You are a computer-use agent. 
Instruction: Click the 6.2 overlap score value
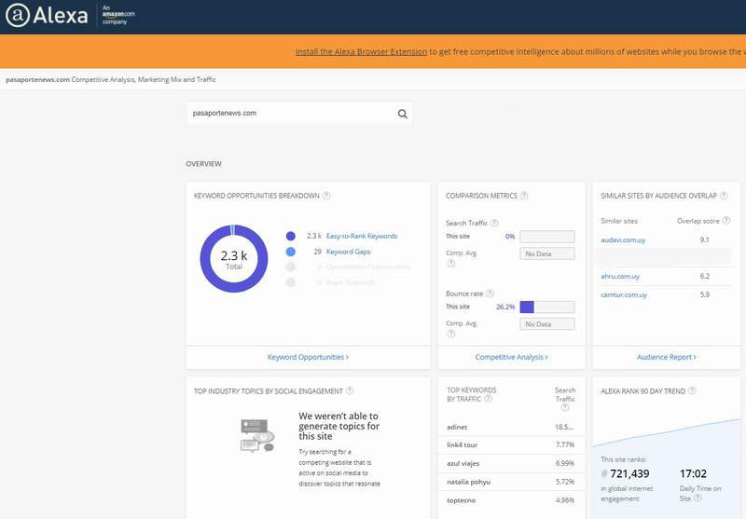(705, 276)
